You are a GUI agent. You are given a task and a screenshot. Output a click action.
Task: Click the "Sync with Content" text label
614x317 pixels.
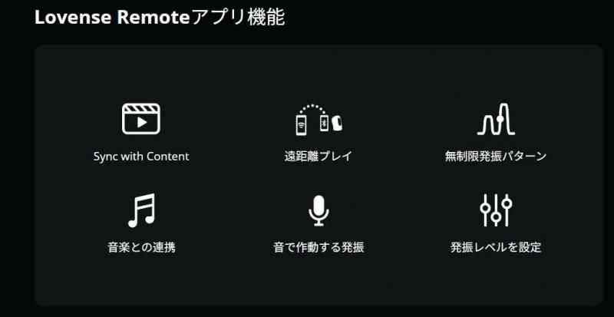[x=141, y=157]
